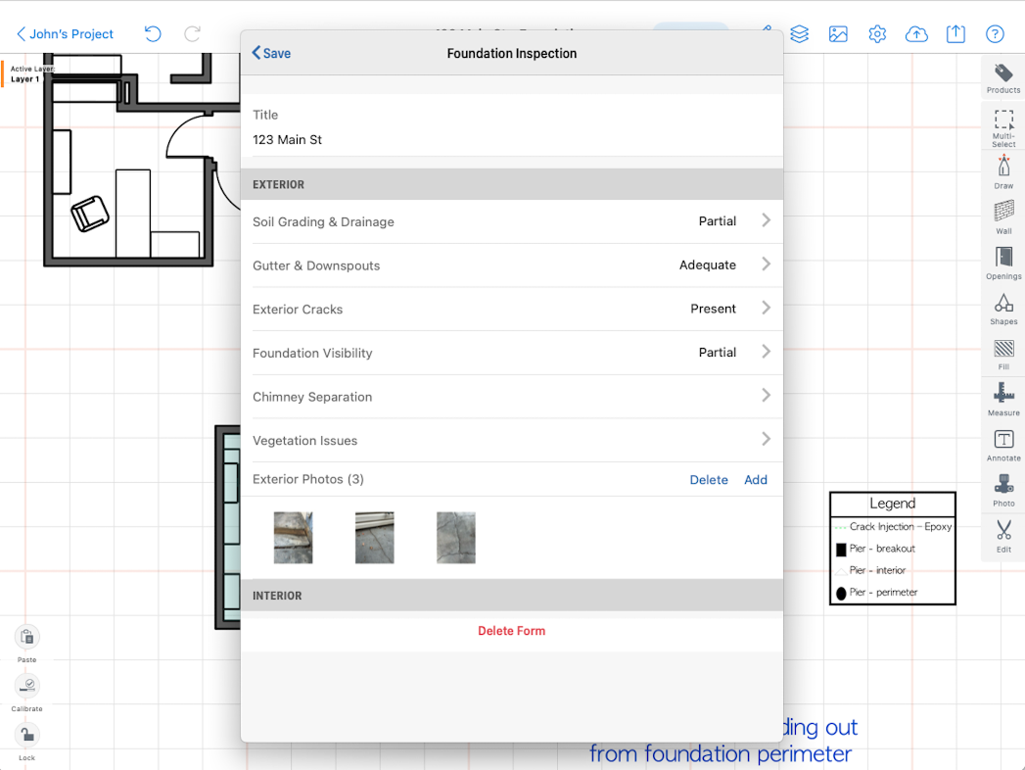Edit the Title field 123 Main St
The height and width of the screenshot is (770, 1025).
tap(511, 140)
